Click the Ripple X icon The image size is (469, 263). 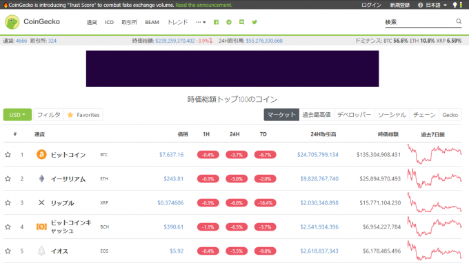point(41,202)
